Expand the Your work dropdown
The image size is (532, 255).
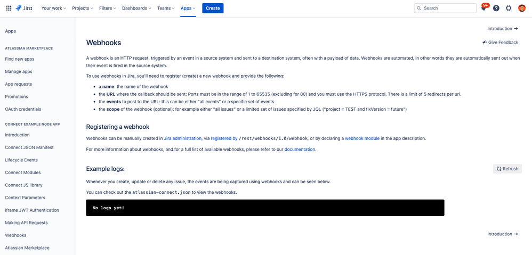click(54, 8)
